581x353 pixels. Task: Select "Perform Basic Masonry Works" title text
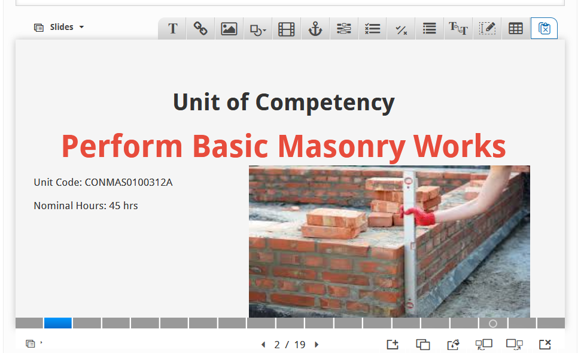pos(284,146)
